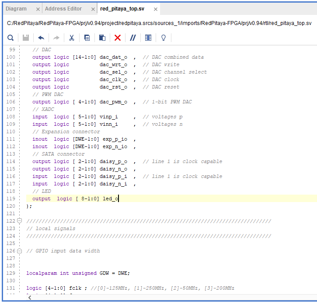
Task: Click on 'exp_p_io' at line 111
Action: (115, 139)
